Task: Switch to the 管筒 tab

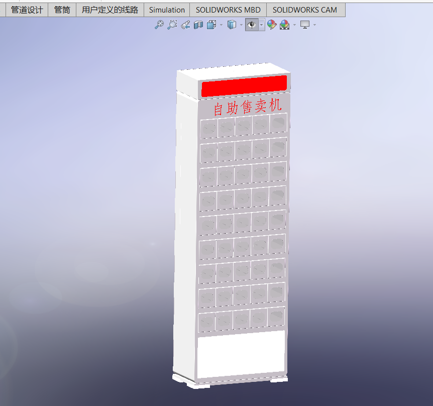Action: 62,10
